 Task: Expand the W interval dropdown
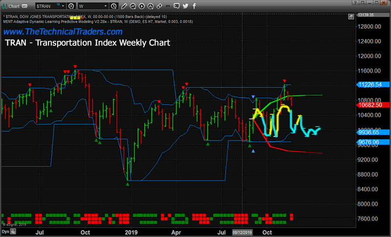coord(106,6)
